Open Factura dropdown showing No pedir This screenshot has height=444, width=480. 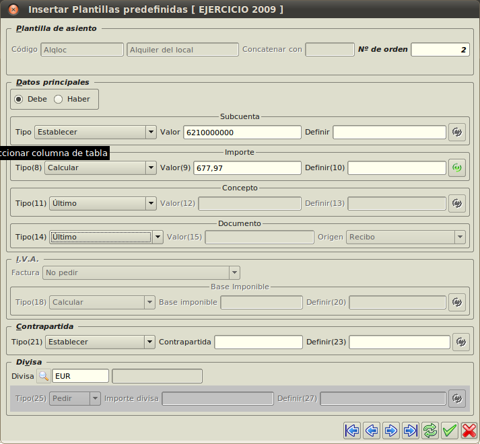point(141,272)
